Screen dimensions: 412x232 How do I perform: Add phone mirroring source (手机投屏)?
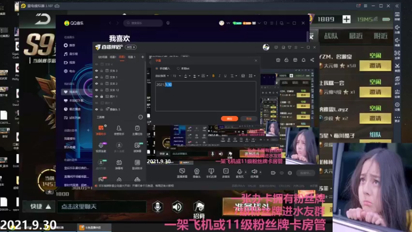[211, 173]
